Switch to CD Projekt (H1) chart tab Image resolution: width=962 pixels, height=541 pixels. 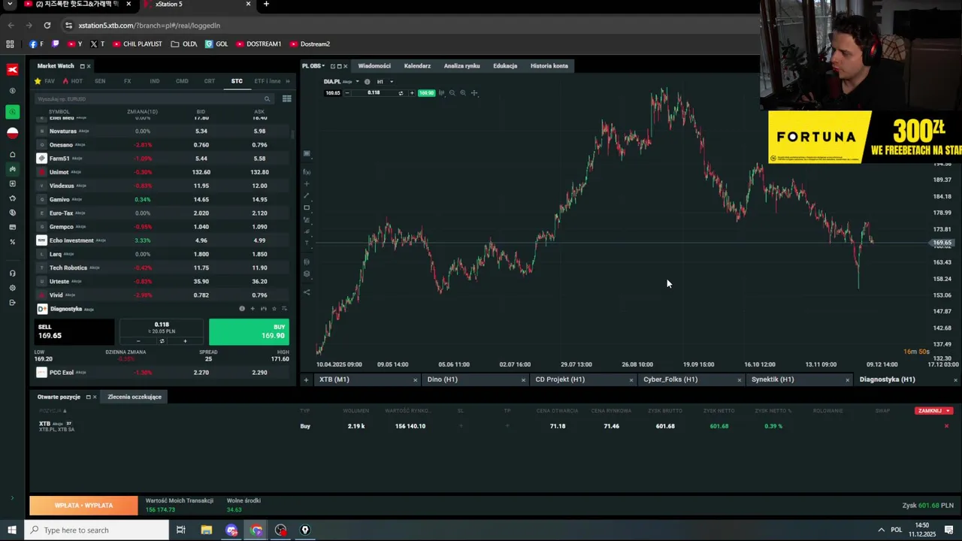[560, 379]
